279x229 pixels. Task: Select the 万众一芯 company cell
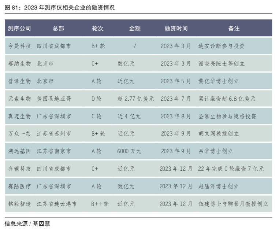[19, 134]
